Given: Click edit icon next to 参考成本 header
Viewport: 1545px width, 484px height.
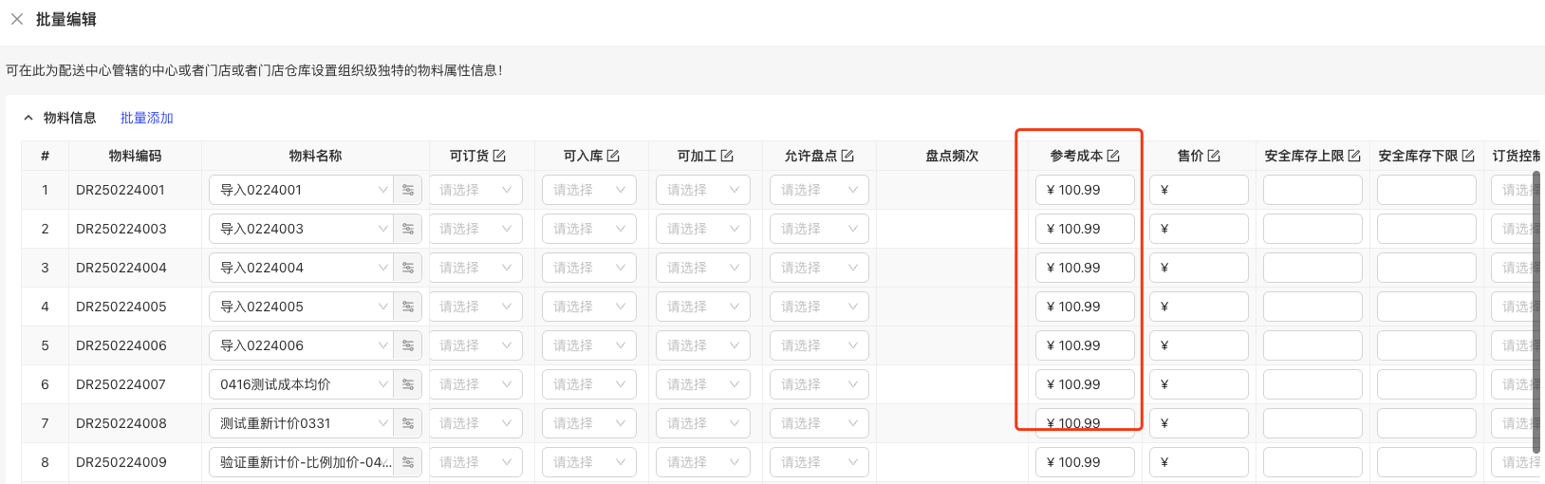Looking at the screenshot, I should click(1113, 156).
